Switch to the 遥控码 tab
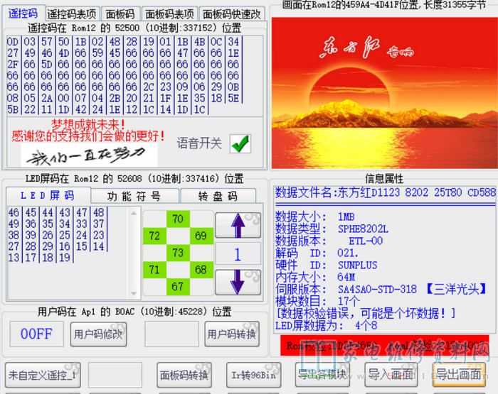 [23, 13]
